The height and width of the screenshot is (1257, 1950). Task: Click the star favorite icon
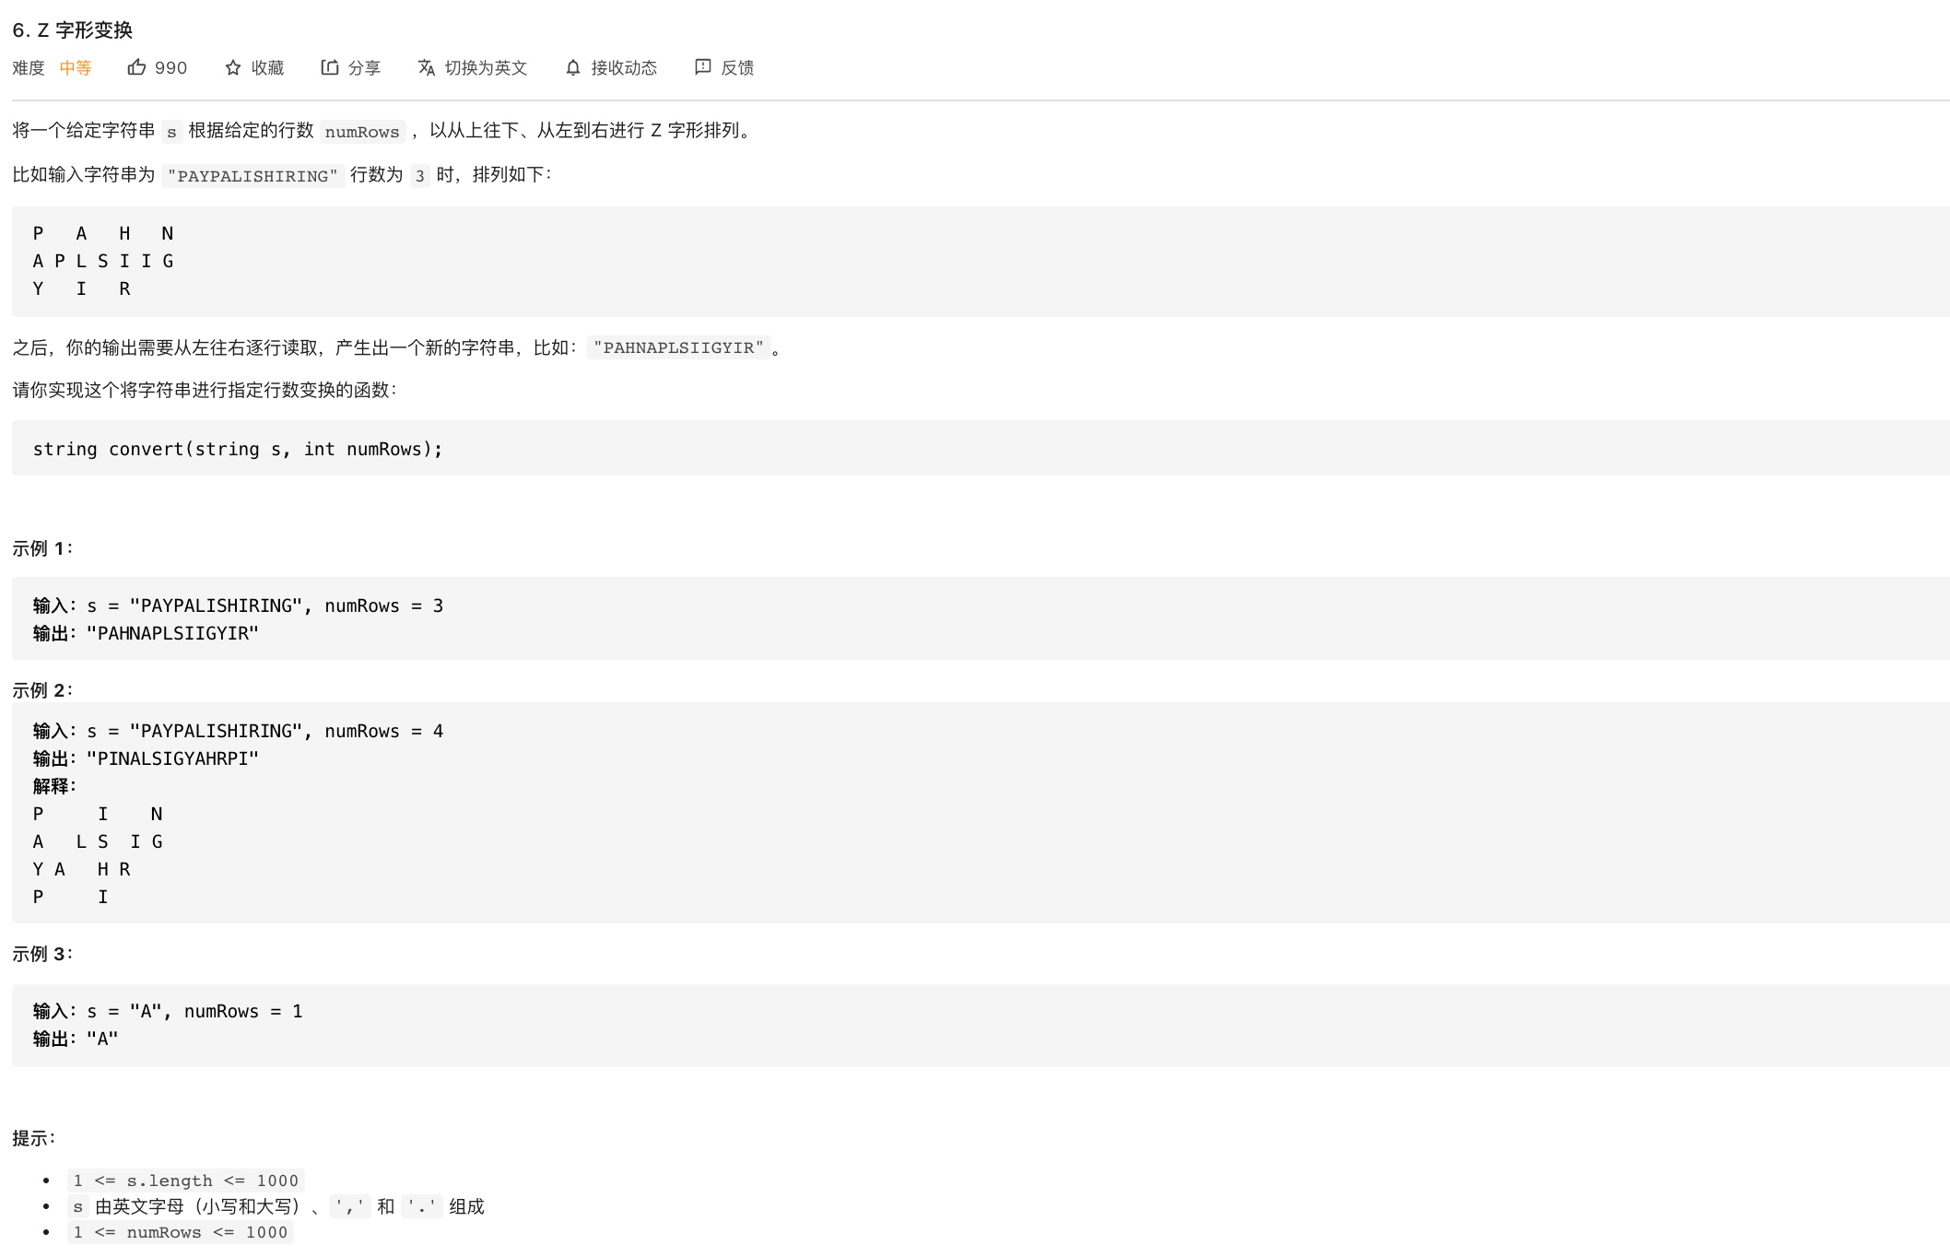[233, 67]
